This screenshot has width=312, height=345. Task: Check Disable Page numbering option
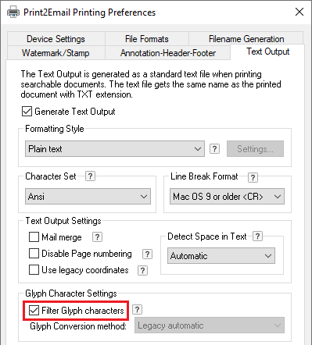pos(34,254)
